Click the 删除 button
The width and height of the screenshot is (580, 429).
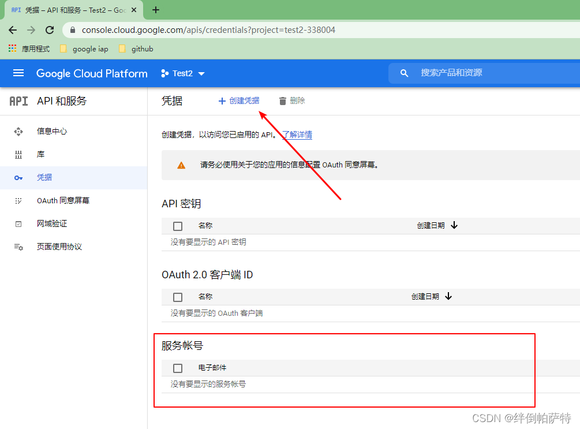(x=292, y=100)
